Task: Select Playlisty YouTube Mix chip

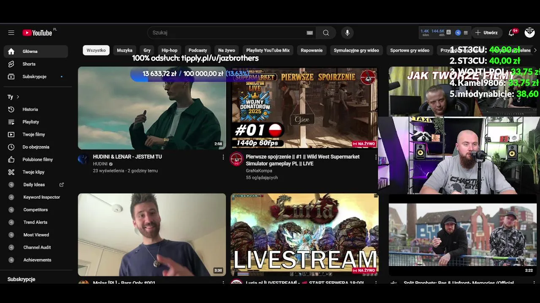Action: coord(268,50)
